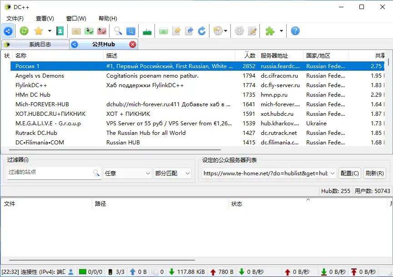Click the Reconnect icon

(23, 31)
